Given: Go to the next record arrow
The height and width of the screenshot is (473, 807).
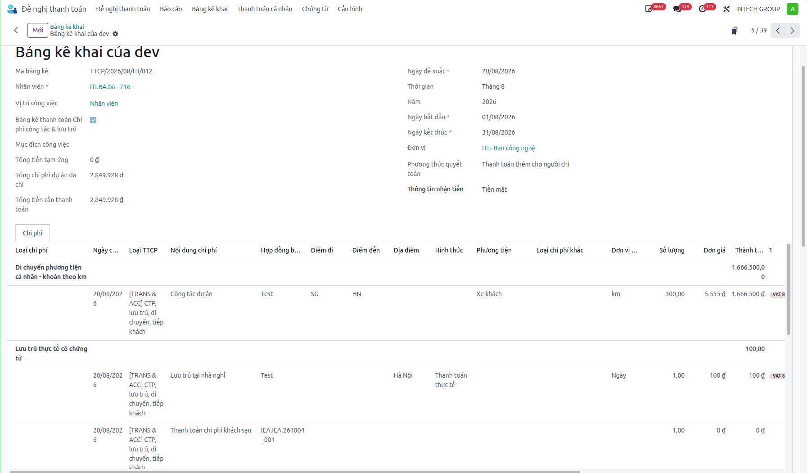Looking at the screenshot, I should (x=792, y=31).
